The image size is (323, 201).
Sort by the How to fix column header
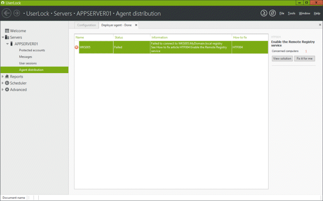pyautogui.click(x=250, y=37)
